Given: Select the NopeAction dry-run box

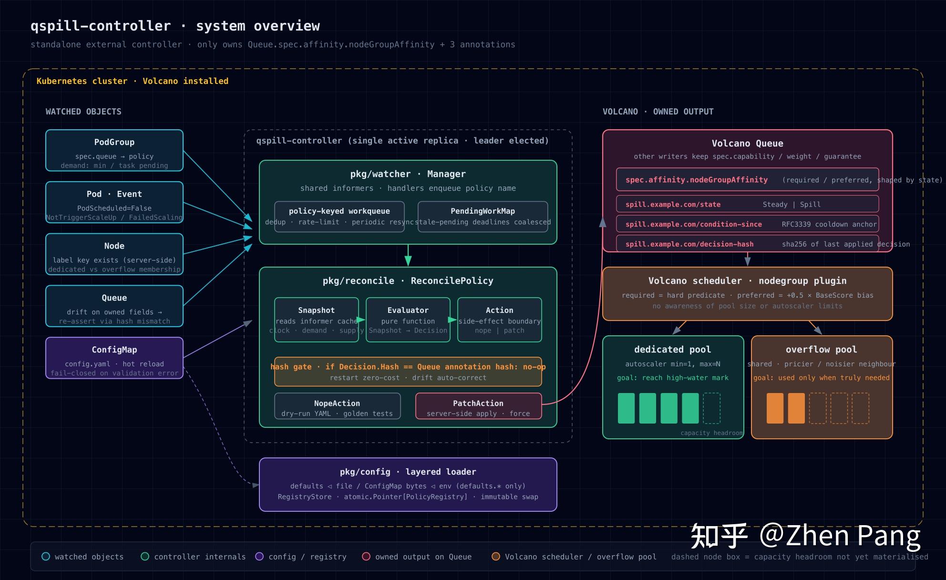Looking at the screenshot, I should click(338, 406).
